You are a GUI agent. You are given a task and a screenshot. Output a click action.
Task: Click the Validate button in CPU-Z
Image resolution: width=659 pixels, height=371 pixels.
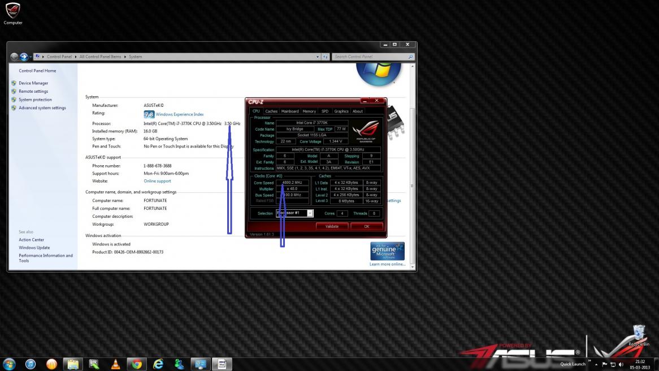332,226
